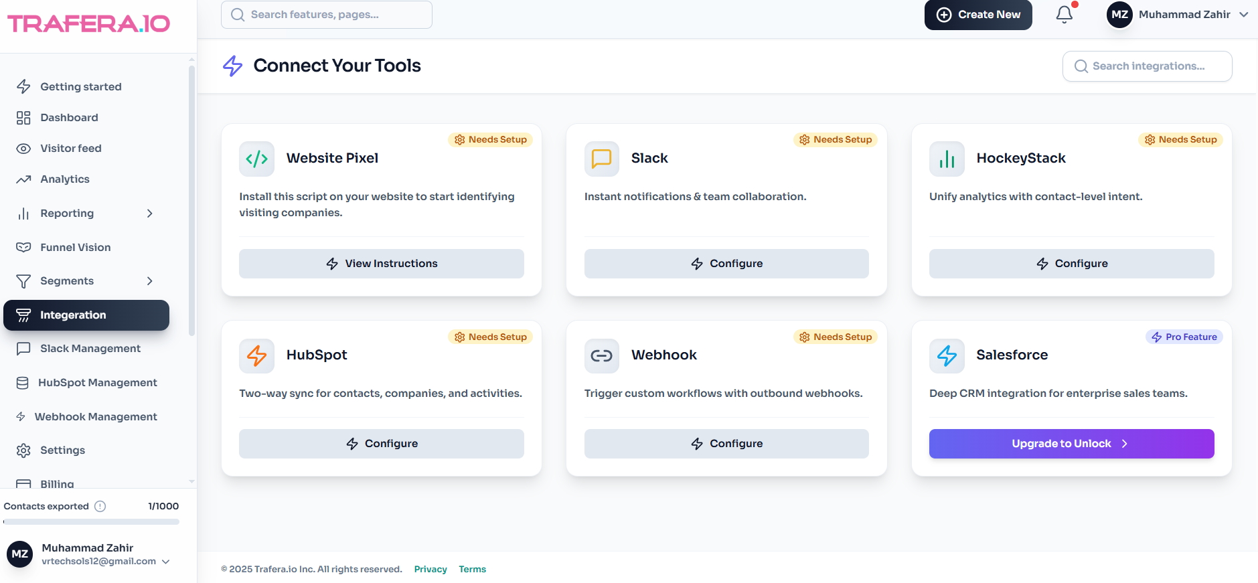Configure the HockeyStack integration
Image resolution: width=1258 pixels, height=583 pixels.
(1072, 264)
